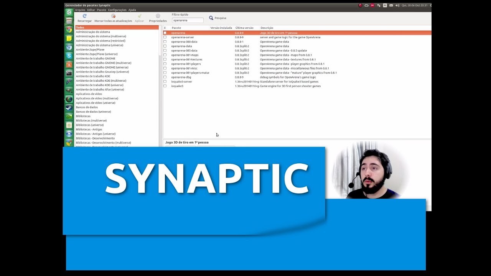Open the Arquivo menu
The width and height of the screenshot is (491, 276).
pos(80,10)
